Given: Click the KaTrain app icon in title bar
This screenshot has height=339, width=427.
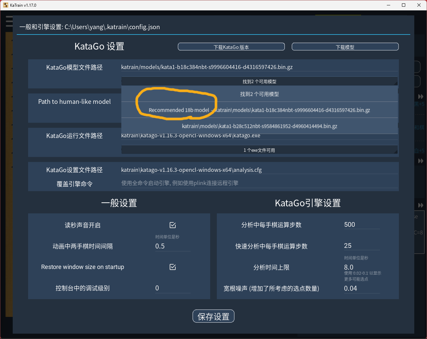Looking at the screenshot, I should [x=6, y=5].
